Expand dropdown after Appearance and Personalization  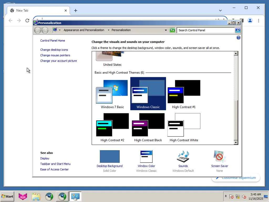click(x=108, y=30)
